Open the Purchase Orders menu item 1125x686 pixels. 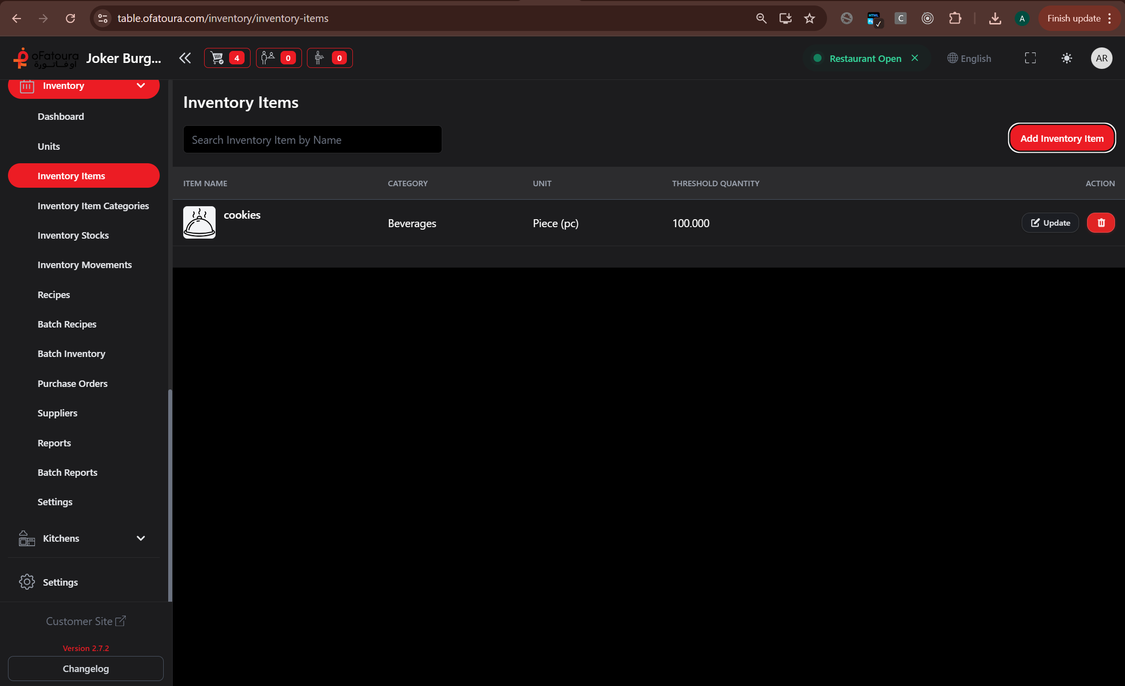tap(72, 383)
